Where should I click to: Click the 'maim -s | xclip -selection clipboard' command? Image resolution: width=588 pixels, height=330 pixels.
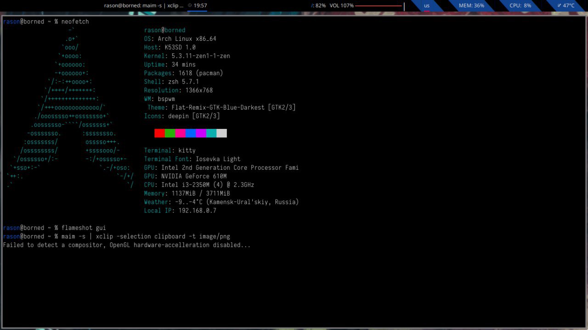[146, 236]
